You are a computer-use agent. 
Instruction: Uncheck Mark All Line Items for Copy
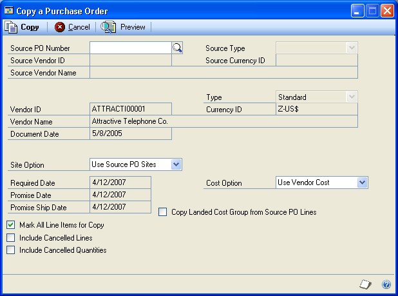[x=11, y=225]
